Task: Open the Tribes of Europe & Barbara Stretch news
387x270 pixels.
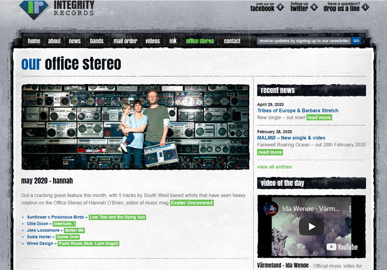Action: coord(298,111)
